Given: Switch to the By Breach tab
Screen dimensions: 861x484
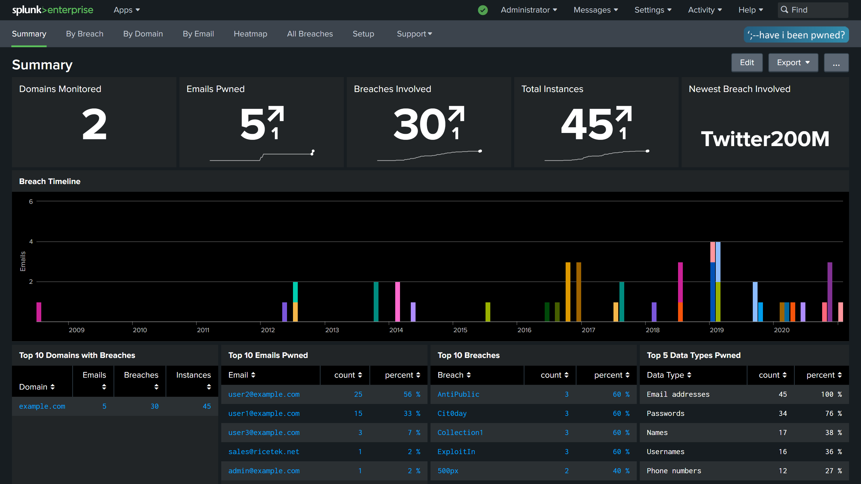Looking at the screenshot, I should click(85, 34).
